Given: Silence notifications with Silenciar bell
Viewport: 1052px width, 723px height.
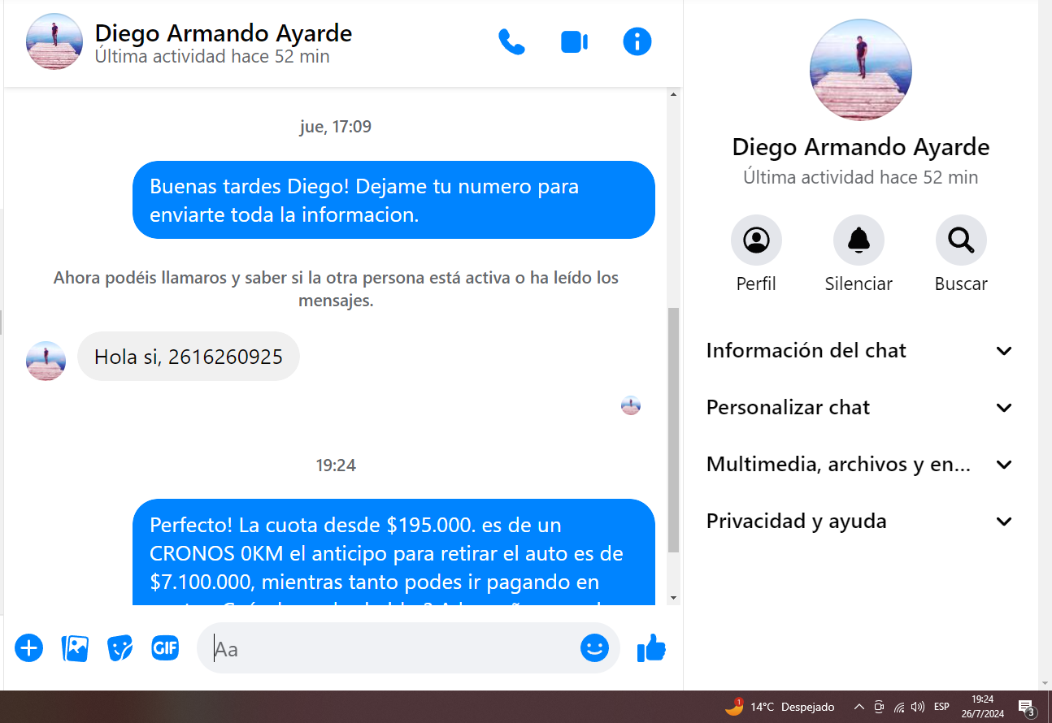Looking at the screenshot, I should (x=859, y=240).
